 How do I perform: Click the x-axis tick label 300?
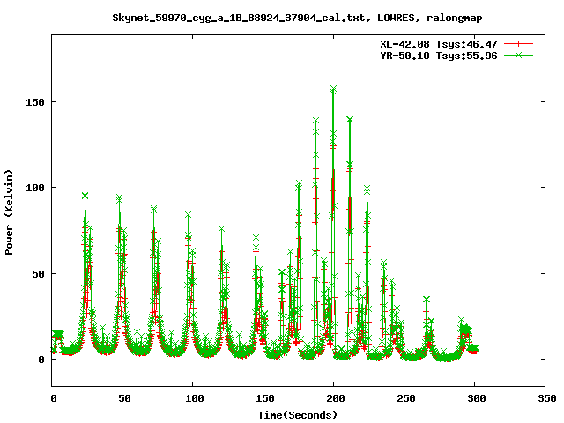[477, 398]
